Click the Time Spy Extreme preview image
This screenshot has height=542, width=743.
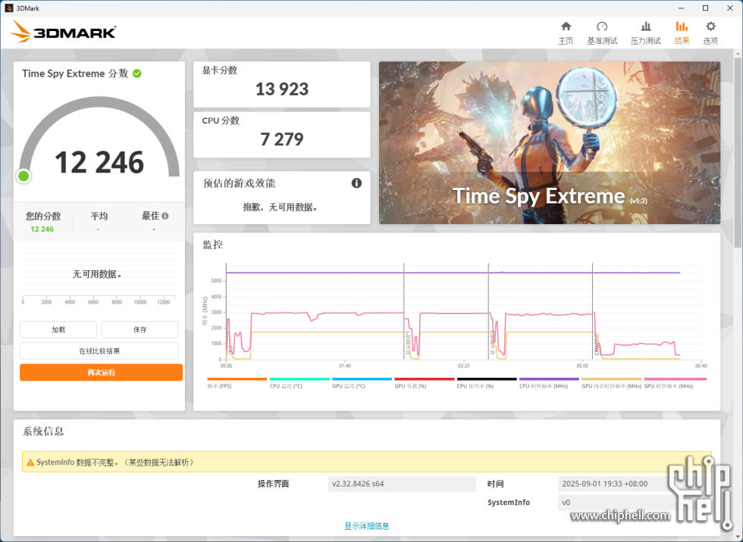tap(549, 143)
